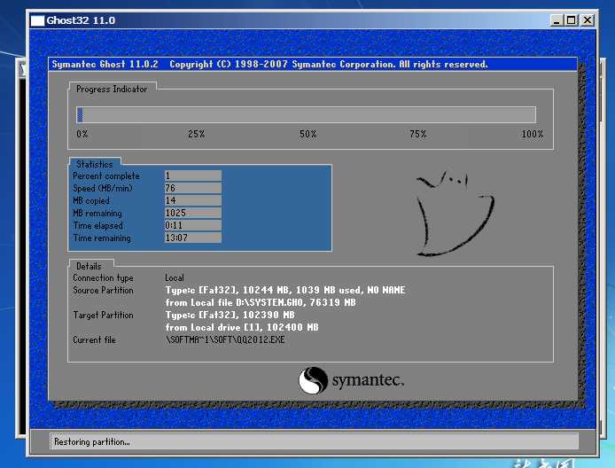This screenshot has height=468, width=615.
Task: Click the Percent complete label
Action: tap(106, 176)
